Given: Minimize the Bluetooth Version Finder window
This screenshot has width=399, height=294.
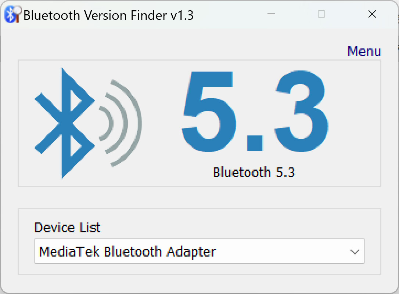Looking at the screenshot, I should [271, 14].
